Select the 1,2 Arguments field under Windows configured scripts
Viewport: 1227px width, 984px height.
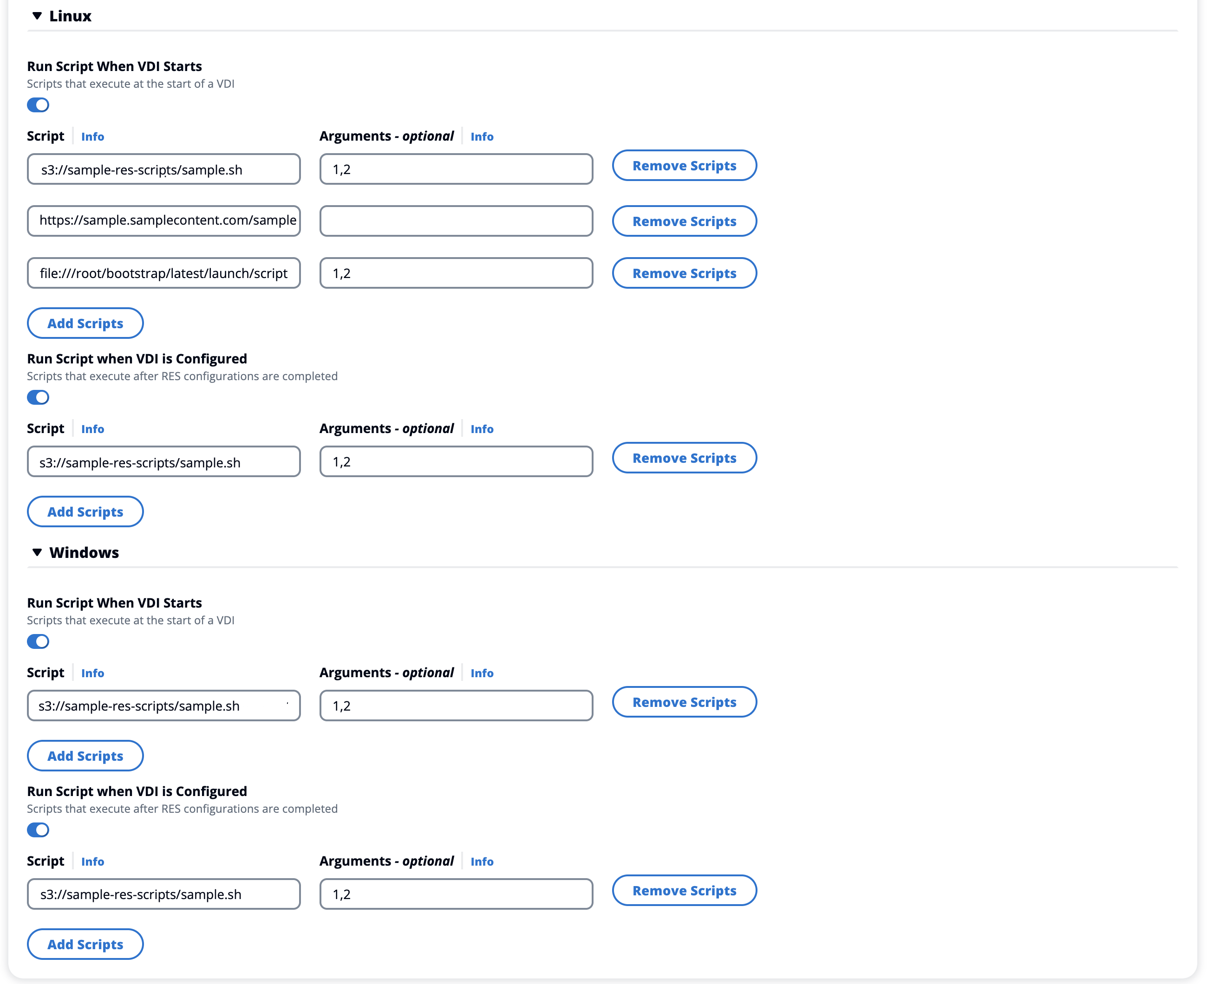pos(455,893)
